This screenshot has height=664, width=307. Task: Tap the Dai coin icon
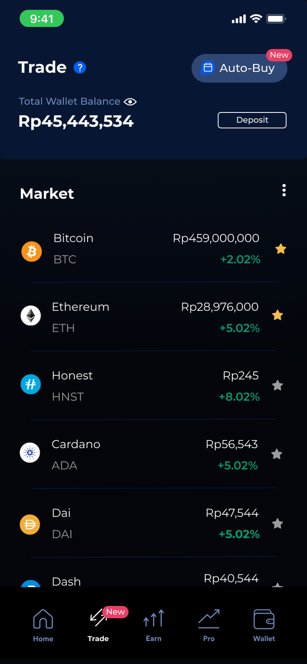(x=30, y=525)
